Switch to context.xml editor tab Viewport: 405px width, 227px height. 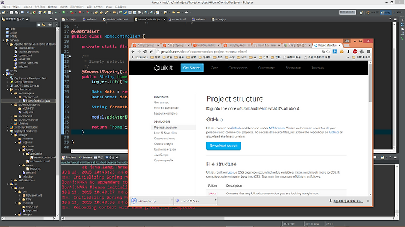pos(177,19)
